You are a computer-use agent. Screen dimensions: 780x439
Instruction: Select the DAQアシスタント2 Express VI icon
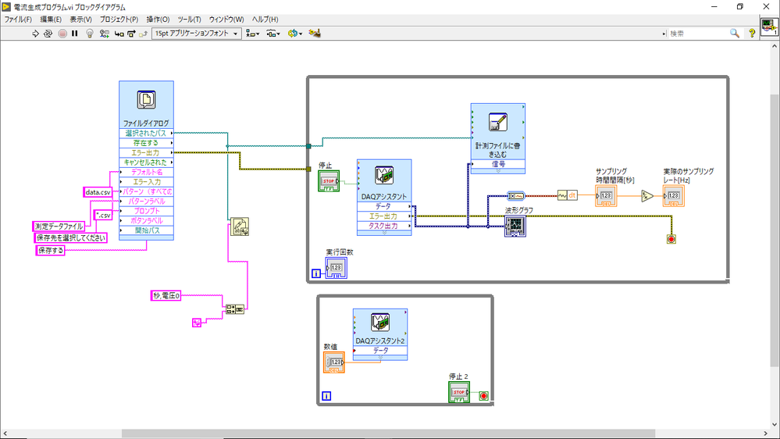point(380,322)
